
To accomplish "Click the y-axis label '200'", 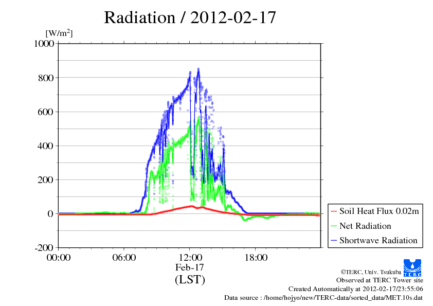I will pyautogui.click(x=46, y=180).
